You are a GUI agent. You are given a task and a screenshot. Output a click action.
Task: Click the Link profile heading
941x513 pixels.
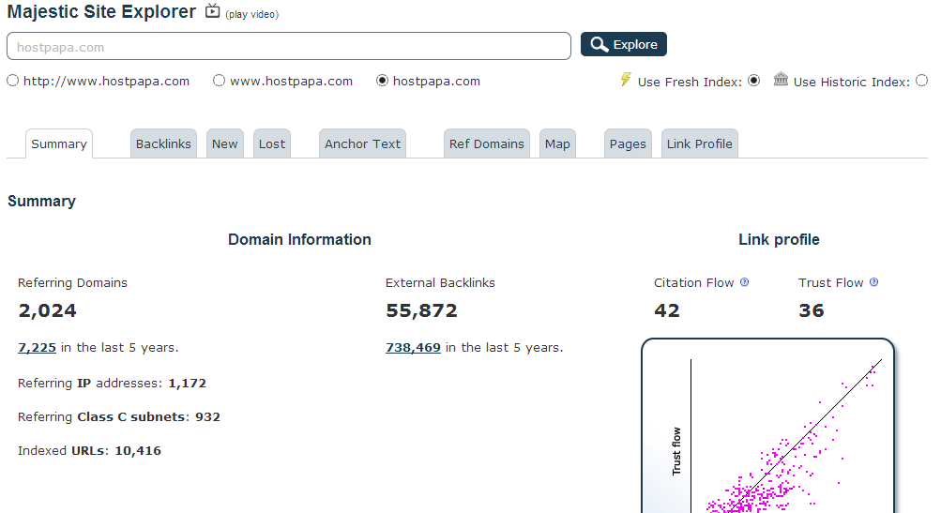(x=779, y=239)
